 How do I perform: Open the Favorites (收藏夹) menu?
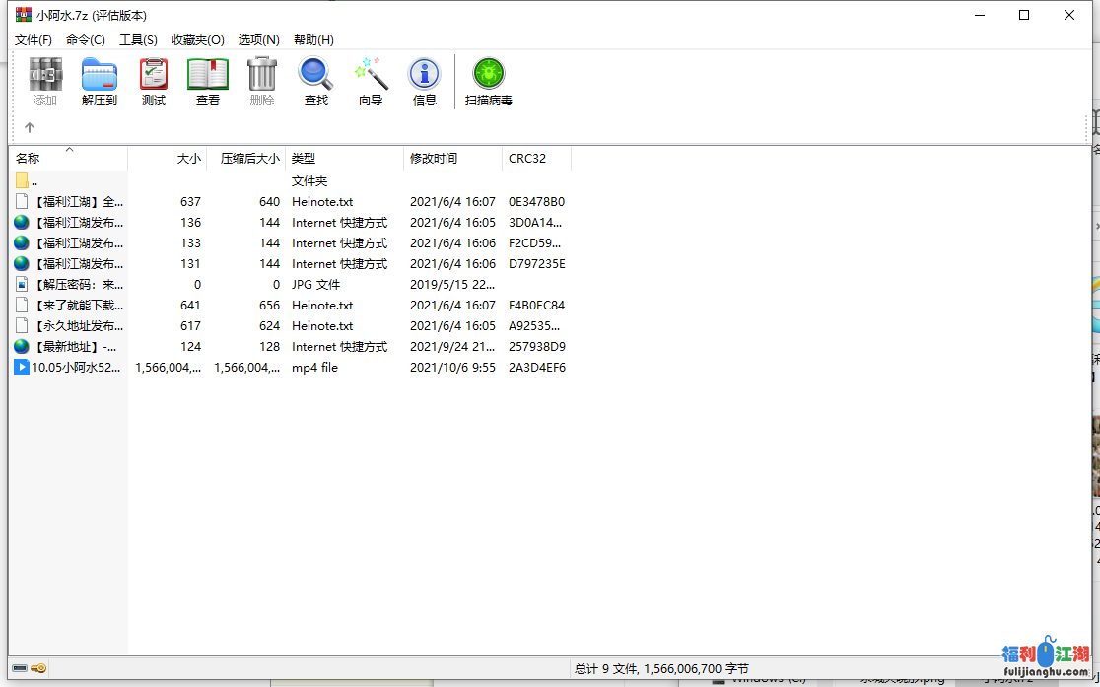point(198,40)
